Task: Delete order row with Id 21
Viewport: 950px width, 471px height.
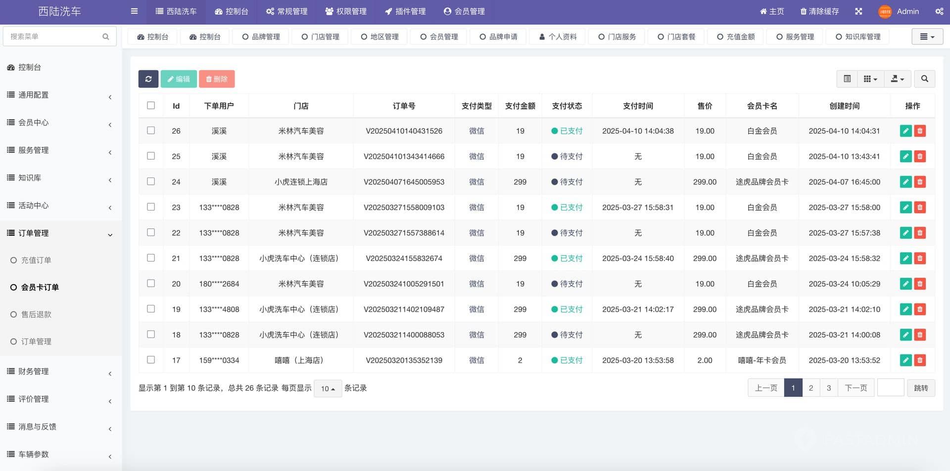Action: [920, 258]
